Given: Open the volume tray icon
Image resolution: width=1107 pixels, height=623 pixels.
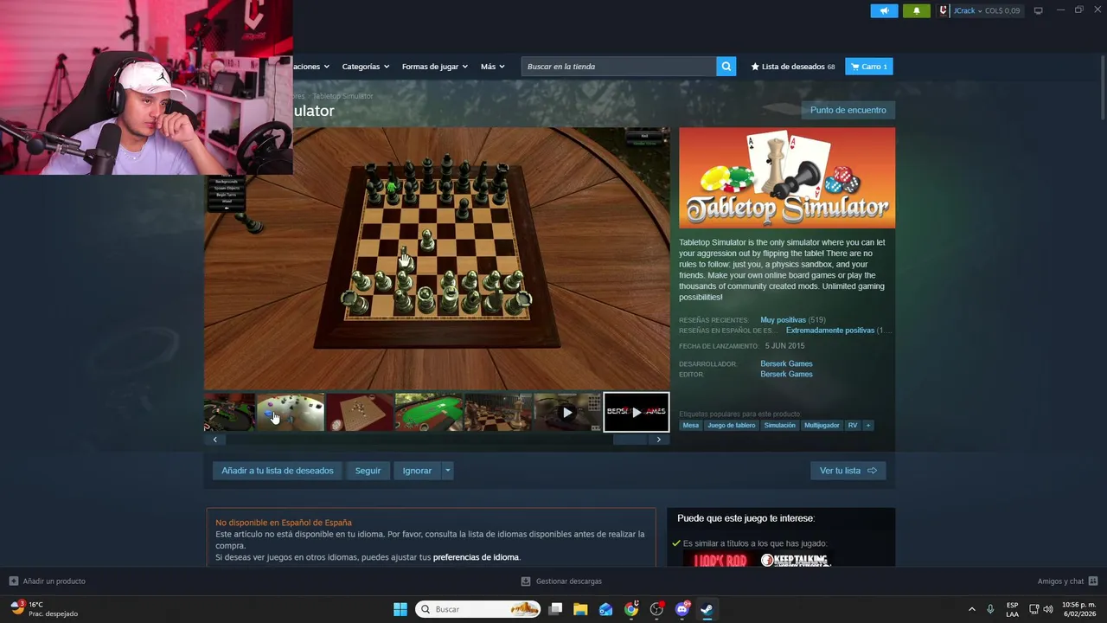Looking at the screenshot, I should pyautogui.click(x=1050, y=609).
